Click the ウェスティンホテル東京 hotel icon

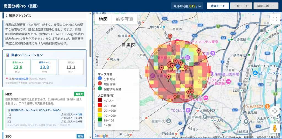click(177, 42)
